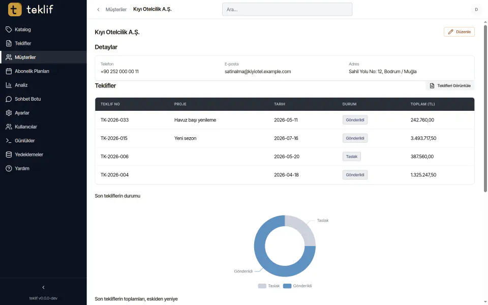Click the Yedeklemeler database icon
The image size is (488, 305).
9,155
